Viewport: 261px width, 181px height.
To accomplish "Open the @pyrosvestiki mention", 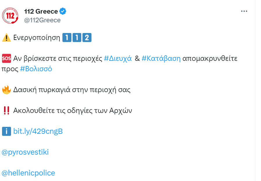I will [x=25, y=152].
